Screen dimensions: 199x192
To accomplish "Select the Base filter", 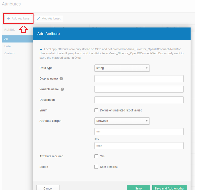I will pos(8,46).
